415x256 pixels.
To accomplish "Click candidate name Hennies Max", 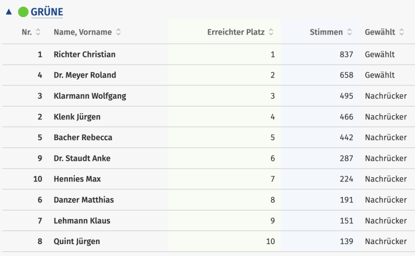I will click(x=77, y=179).
